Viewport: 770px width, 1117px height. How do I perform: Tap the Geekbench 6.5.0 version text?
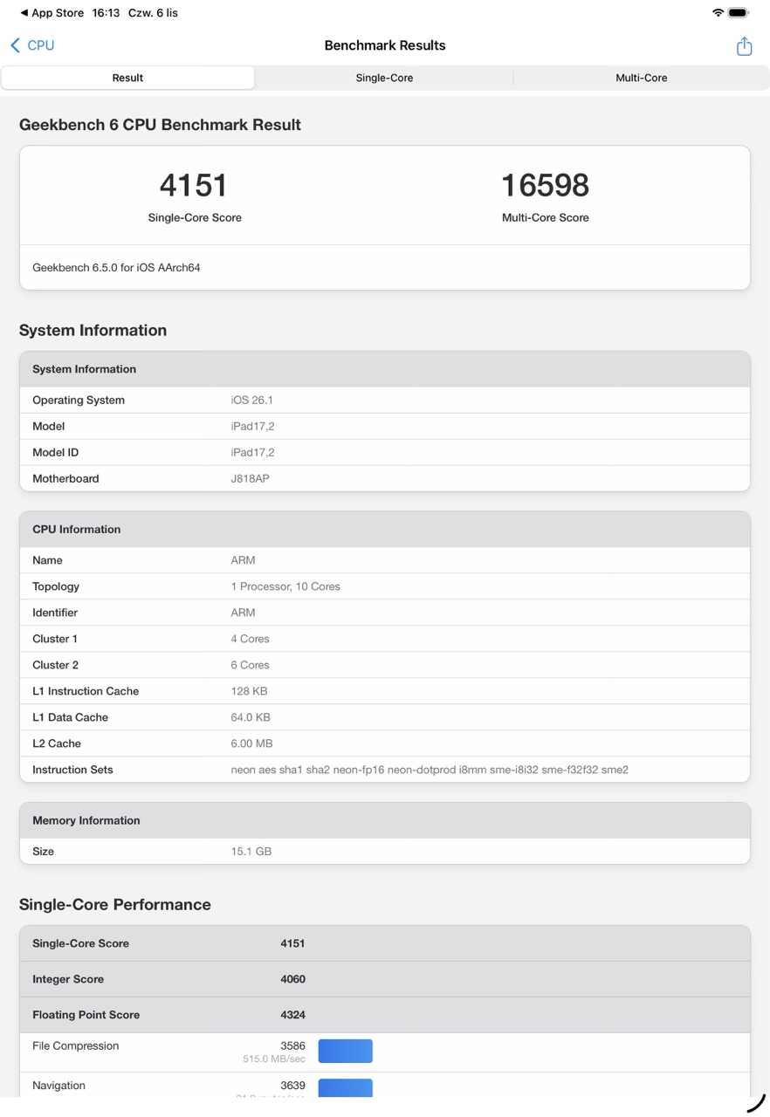(x=116, y=268)
